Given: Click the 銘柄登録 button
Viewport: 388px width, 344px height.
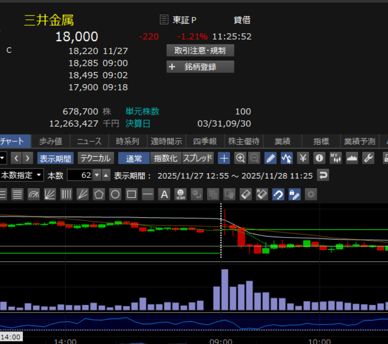Looking at the screenshot, I should (201, 67).
